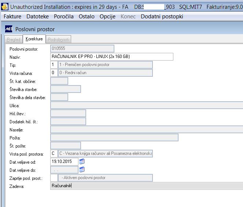Click the Dat.veljave od date field

[64, 161]
